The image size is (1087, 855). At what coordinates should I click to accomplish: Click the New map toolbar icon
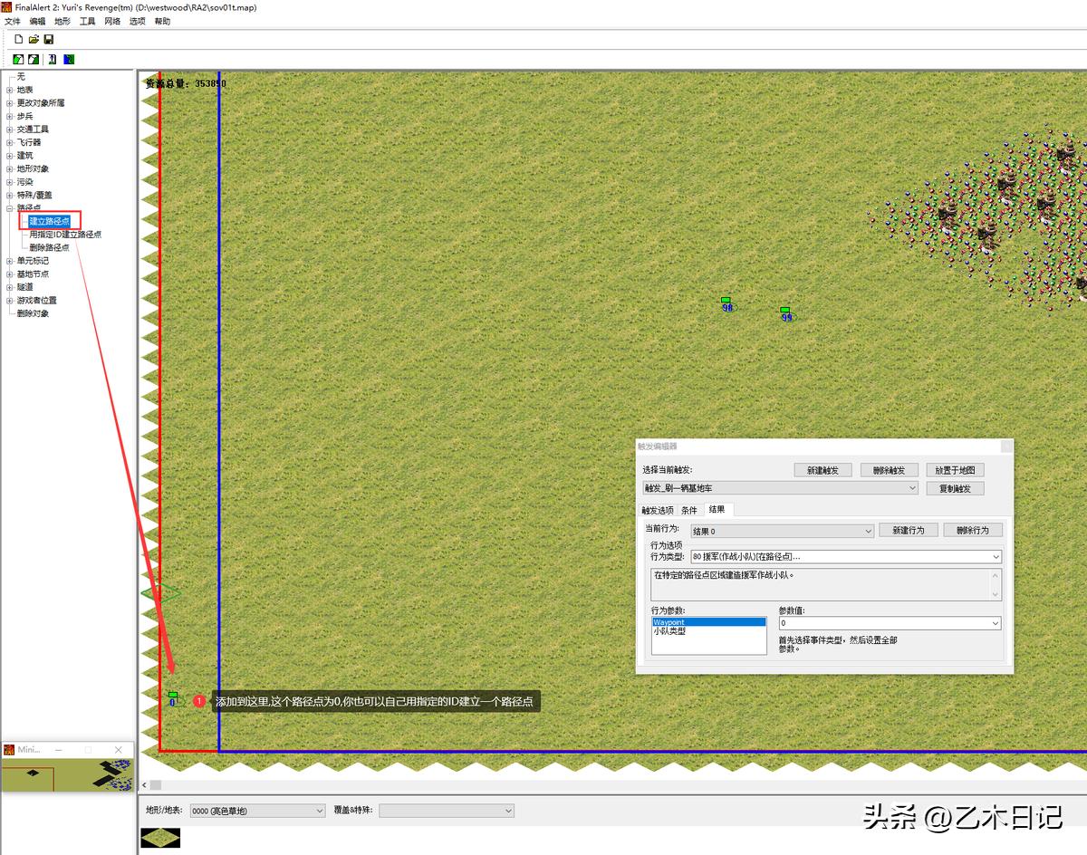click(x=18, y=40)
